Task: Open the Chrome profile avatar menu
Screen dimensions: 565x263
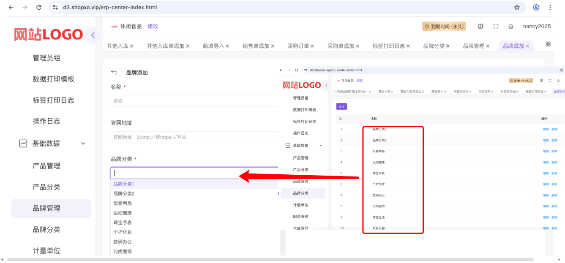Action: pyautogui.click(x=536, y=7)
